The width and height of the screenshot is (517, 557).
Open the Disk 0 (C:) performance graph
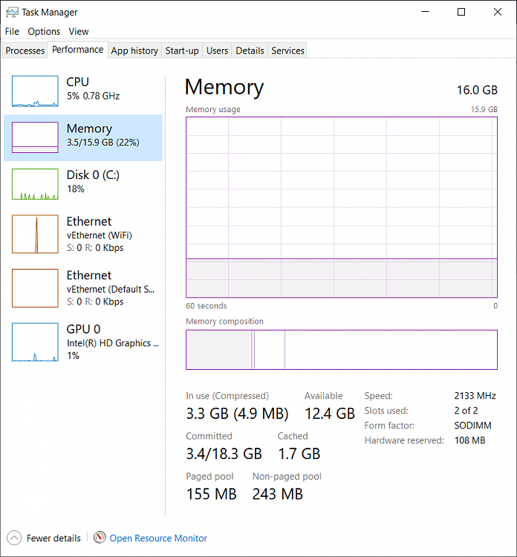coord(83,184)
